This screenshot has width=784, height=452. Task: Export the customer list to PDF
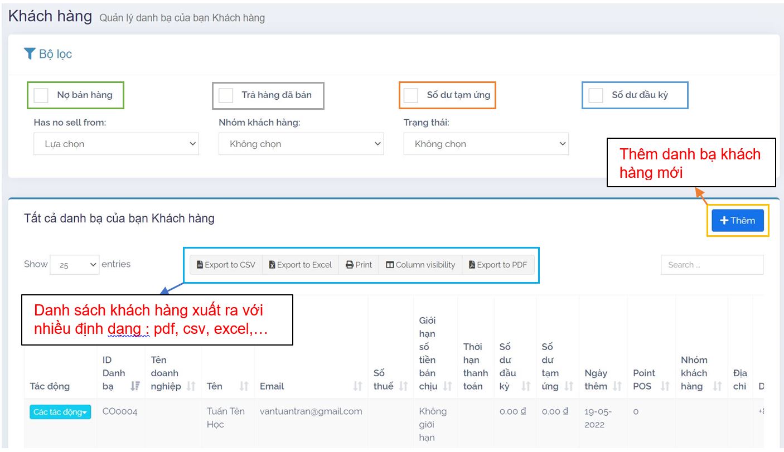pos(498,265)
